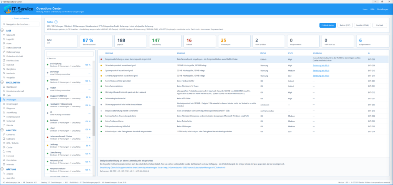Screen dimensions: 393x185
Task: Open Ranglisten via its arrows icon
Action: pyautogui.click(x=4, y=69)
